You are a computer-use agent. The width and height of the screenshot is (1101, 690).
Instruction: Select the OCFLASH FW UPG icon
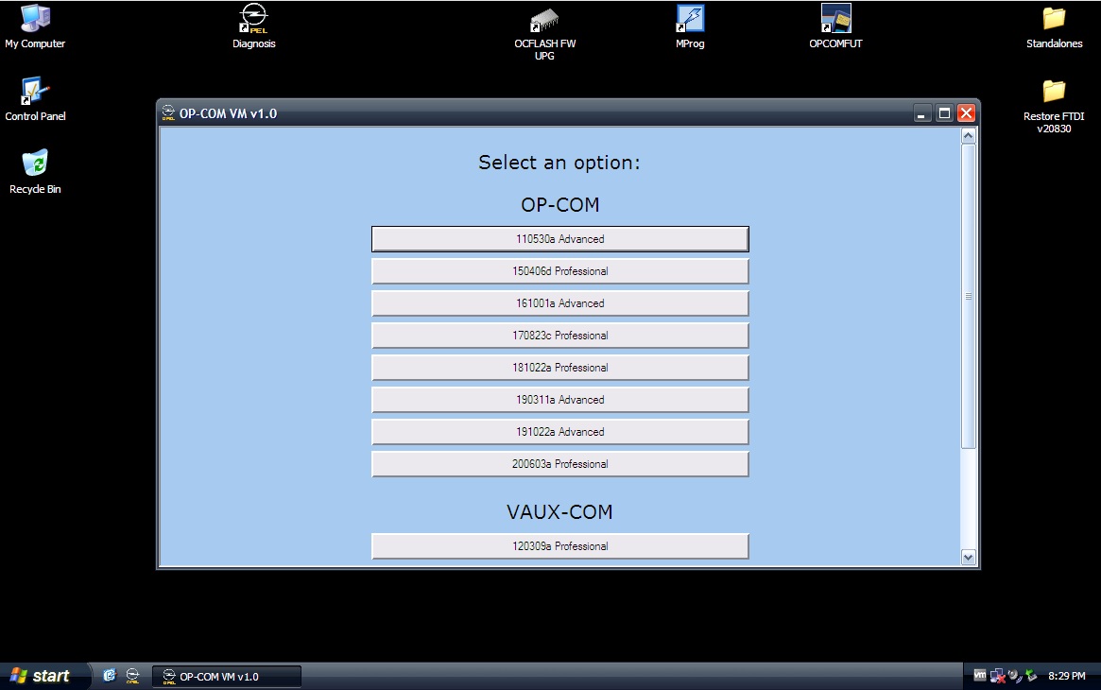(544, 33)
